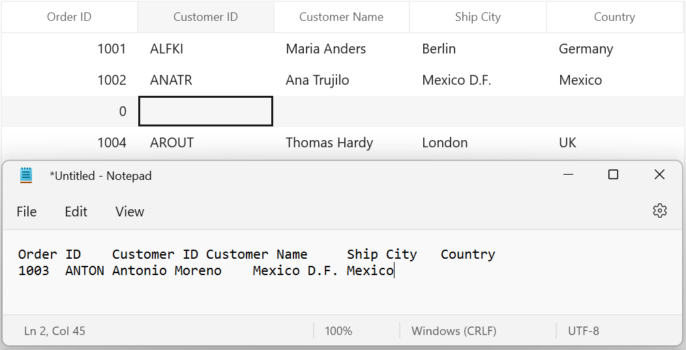
Task: Click the Notepad app icon in title bar
Action: (x=26, y=175)
